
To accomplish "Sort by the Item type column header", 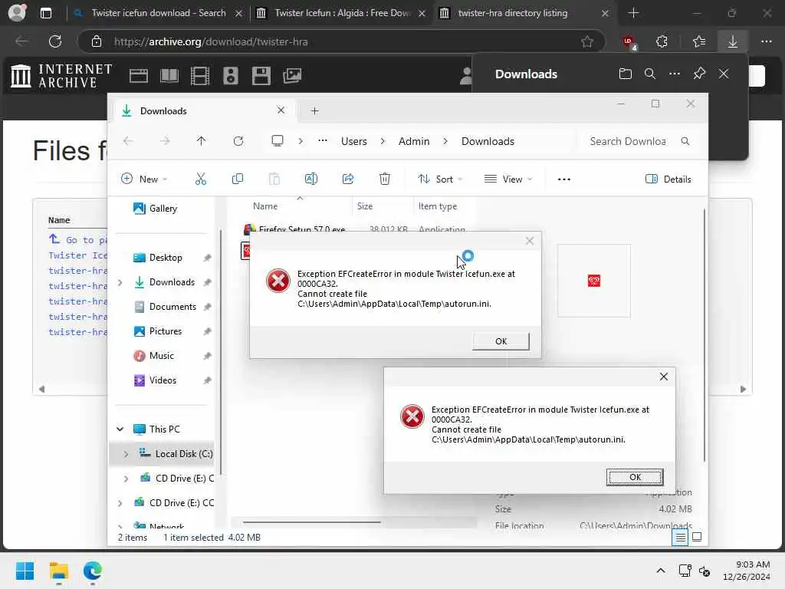I will point(438,206).
